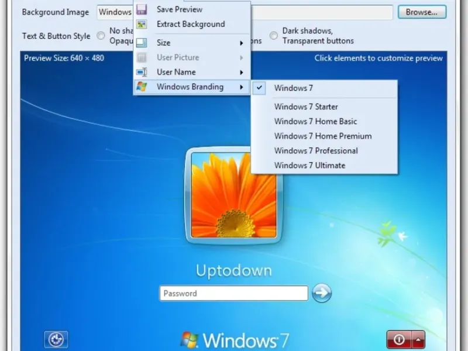This screenshot has height=351, width=468.
Task: Select Windows 7 Starter branding
Action: 325,107
